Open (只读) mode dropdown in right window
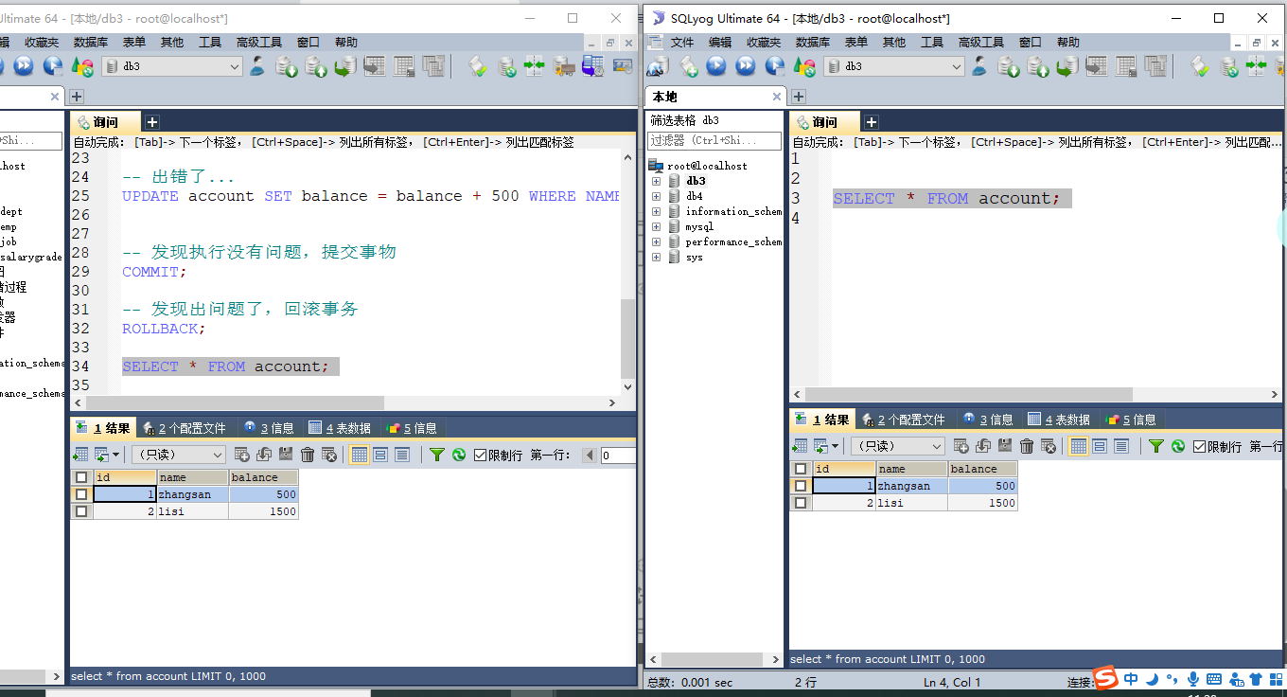 937,446
